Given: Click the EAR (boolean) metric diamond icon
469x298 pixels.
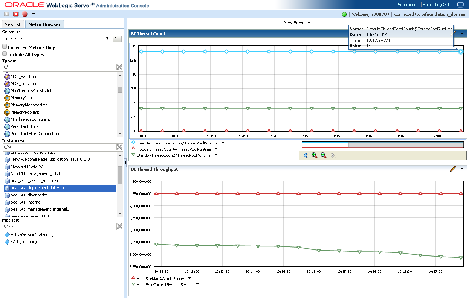Looking at the screenshot, I should coord(7,242).
